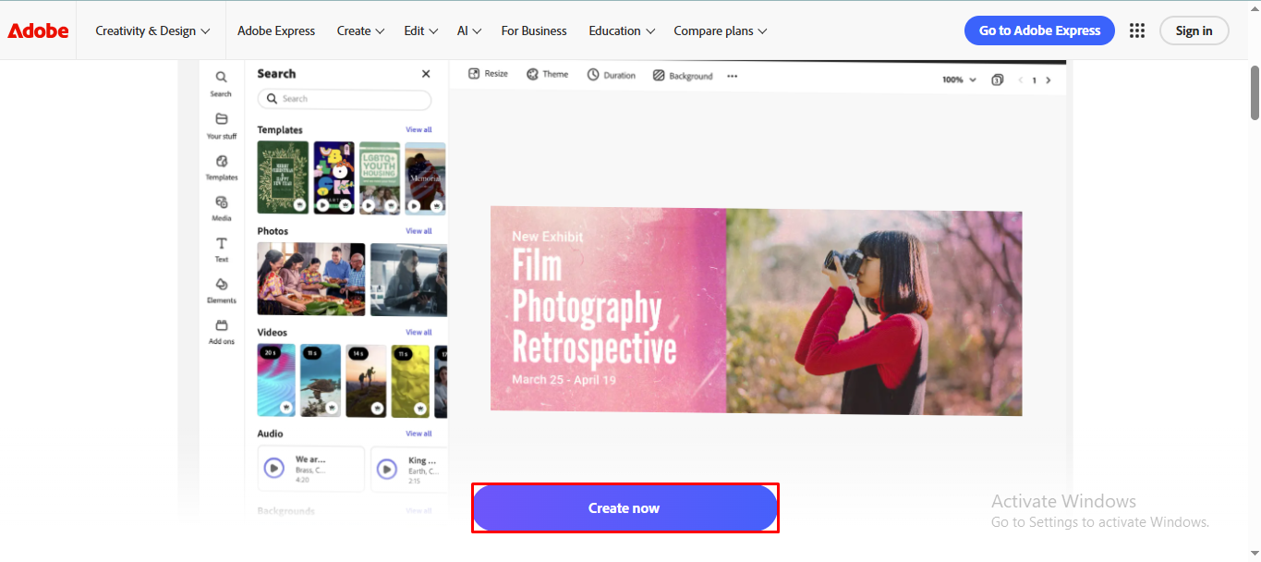The width and height of the screenshot is (1261, 562).
Task: Open the Adobe apps grid icon
Action: 1137,31
